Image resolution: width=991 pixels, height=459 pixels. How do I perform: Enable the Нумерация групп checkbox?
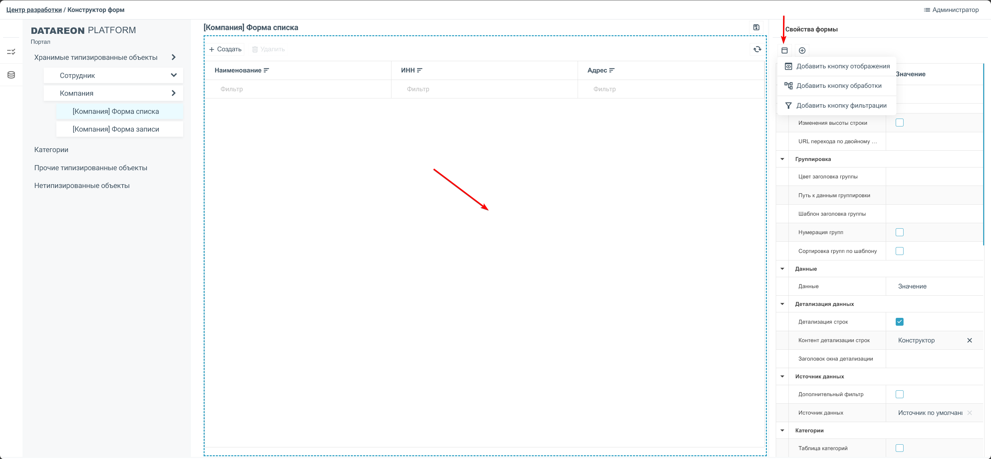(x=899, y=232)
